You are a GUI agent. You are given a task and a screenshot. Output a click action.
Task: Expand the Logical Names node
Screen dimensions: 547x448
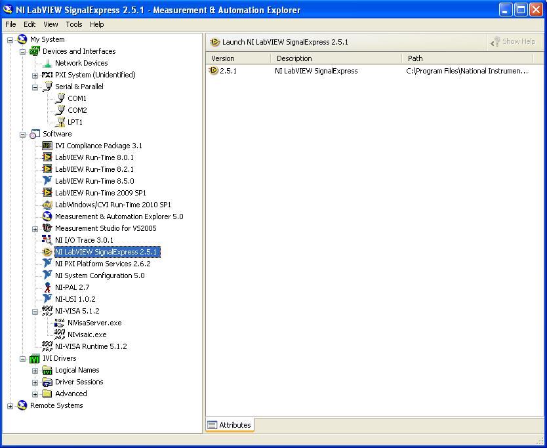point(35,371)
